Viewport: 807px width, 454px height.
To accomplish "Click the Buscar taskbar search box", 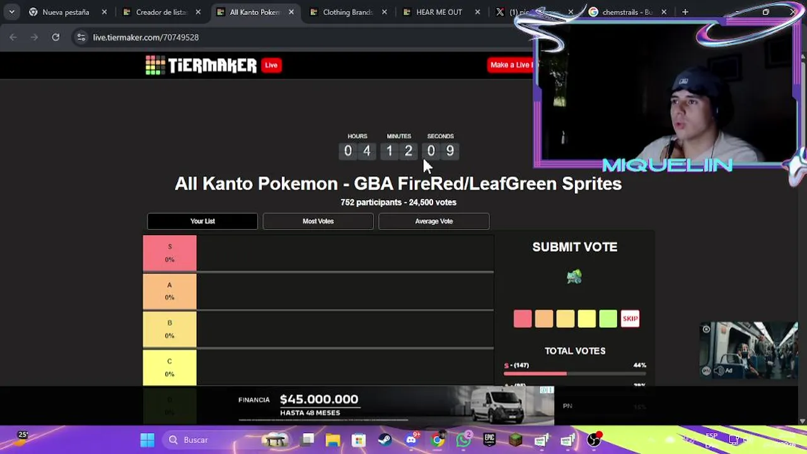I will point(228,439).
